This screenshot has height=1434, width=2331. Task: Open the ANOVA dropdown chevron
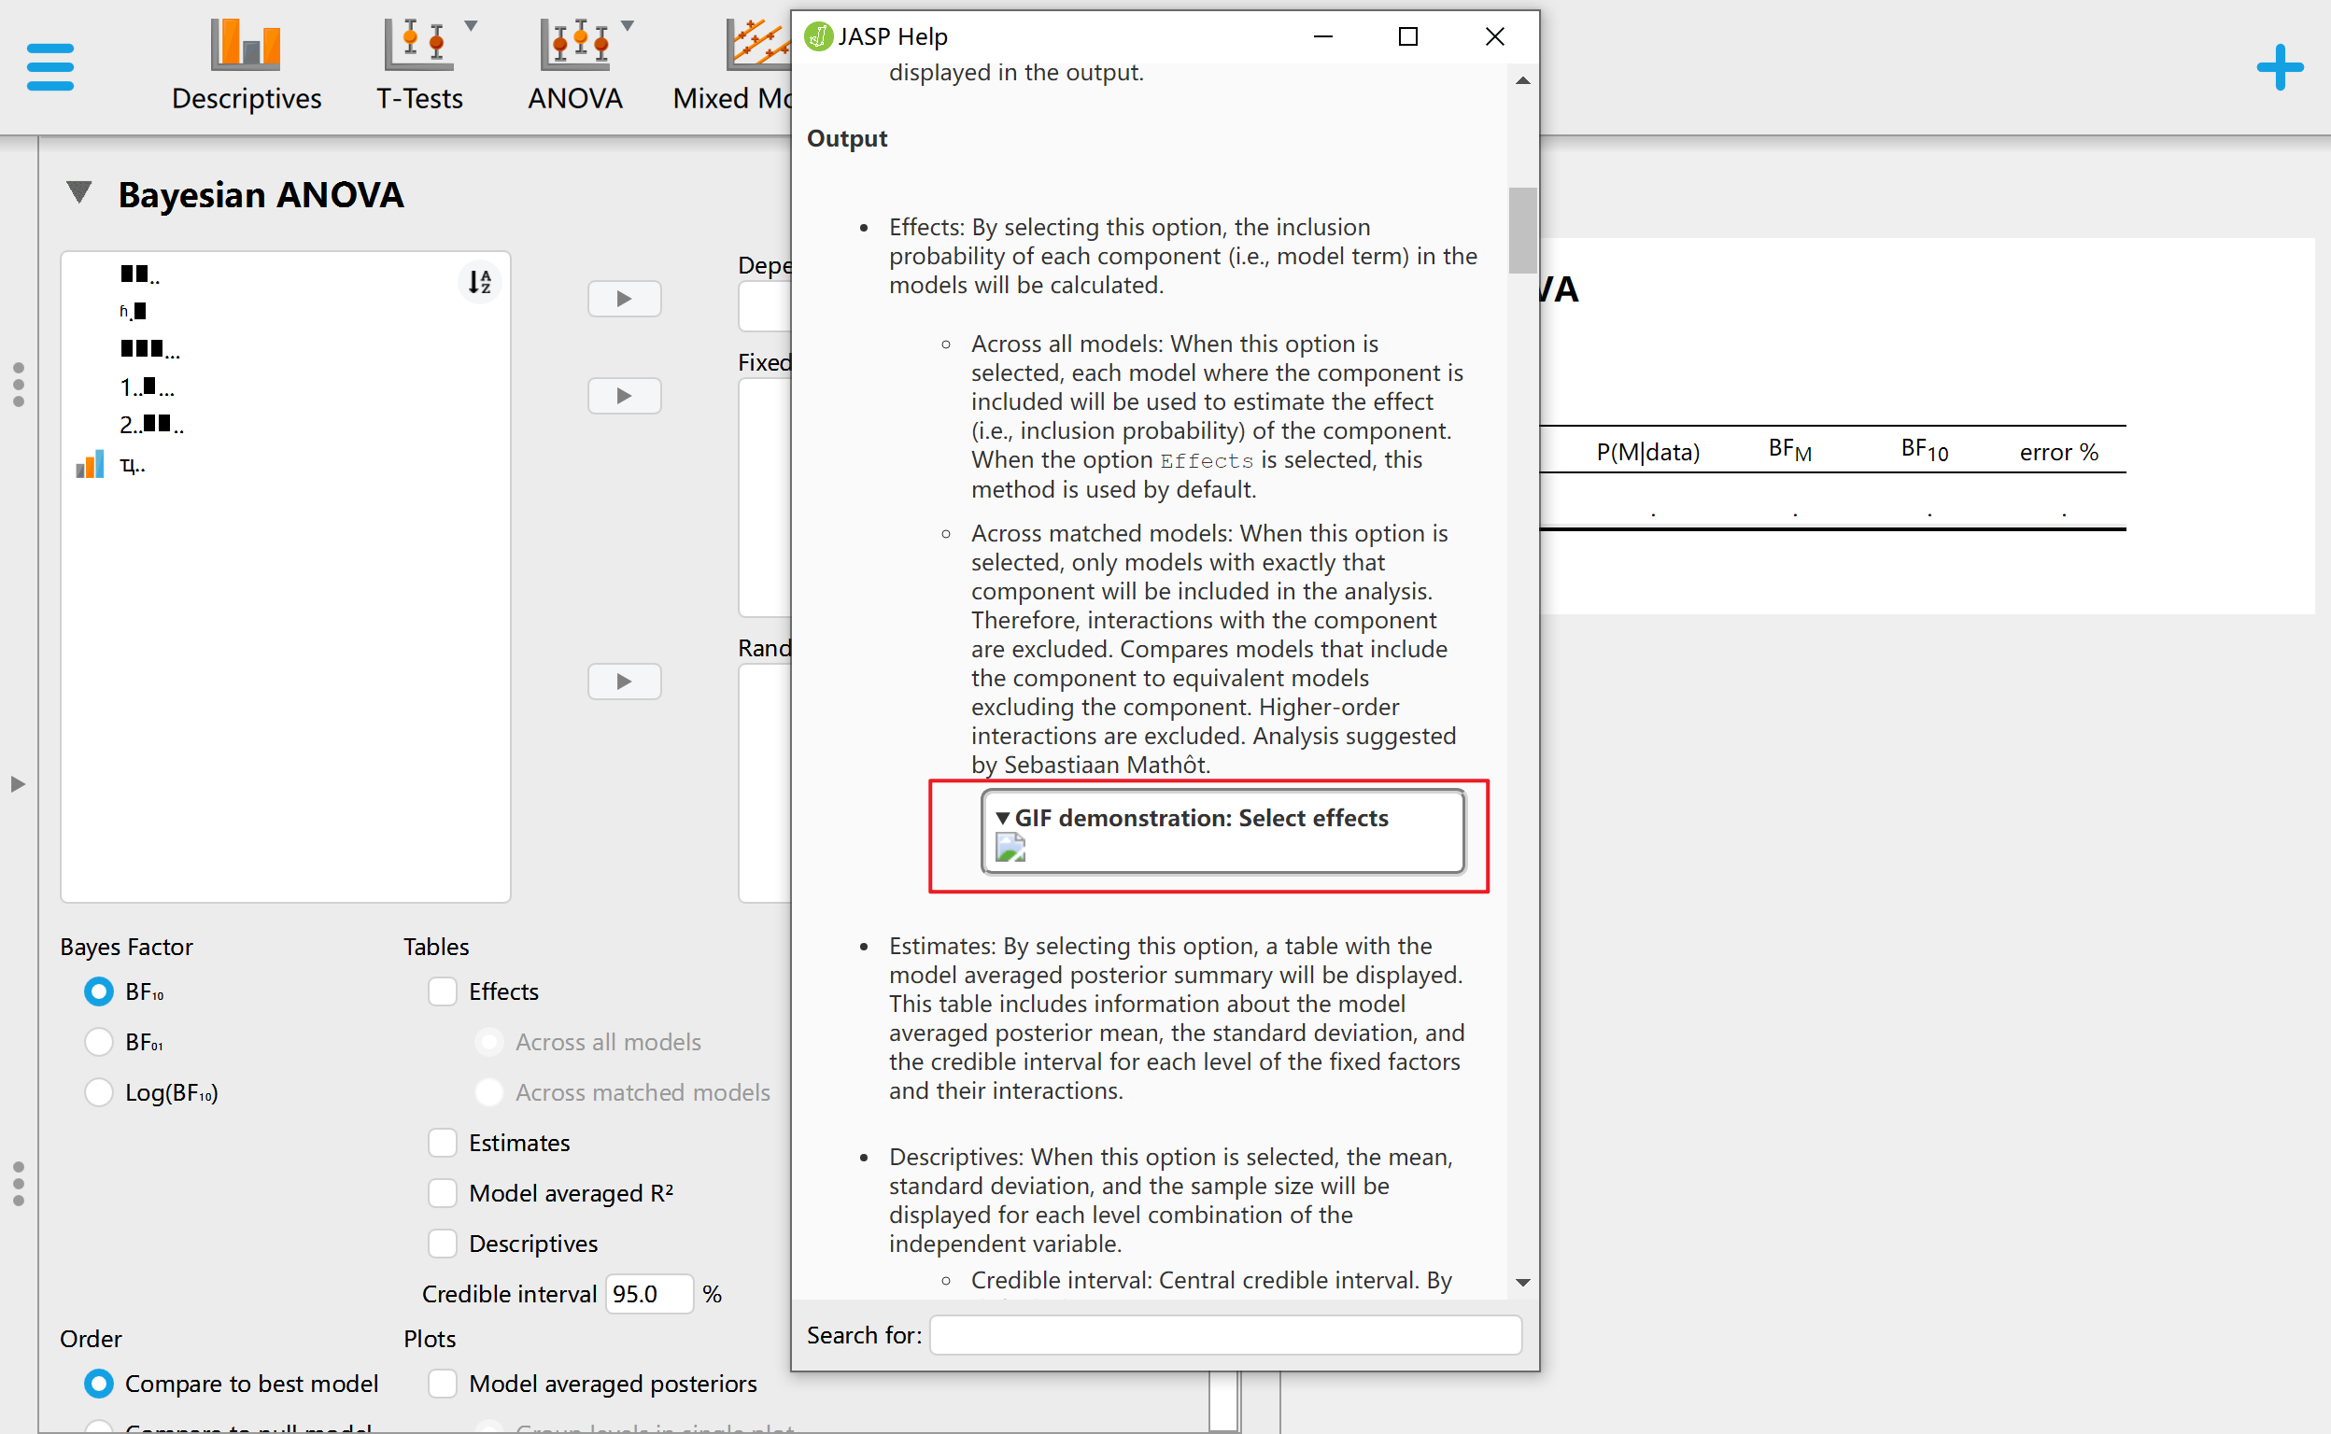[629, 26]
